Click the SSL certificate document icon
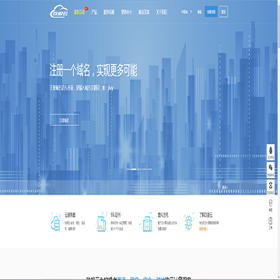Image resolution: width=280 pixels, height=280 pixels. (x=101, y=222)
